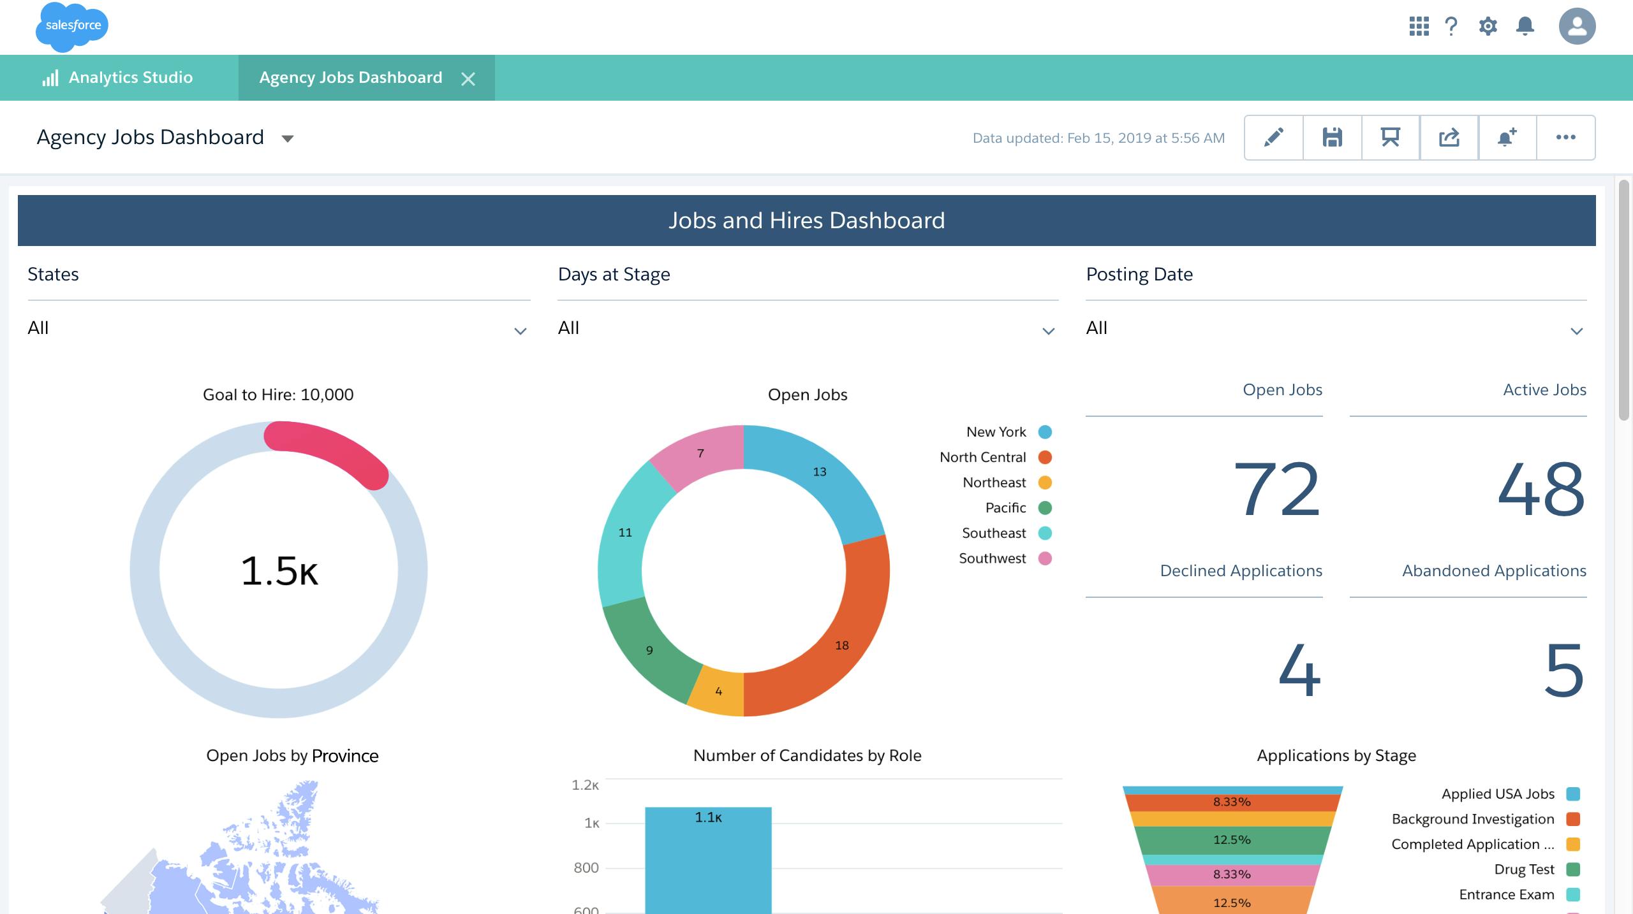Open the Days at Stage filter dropdown

point(808,328)
